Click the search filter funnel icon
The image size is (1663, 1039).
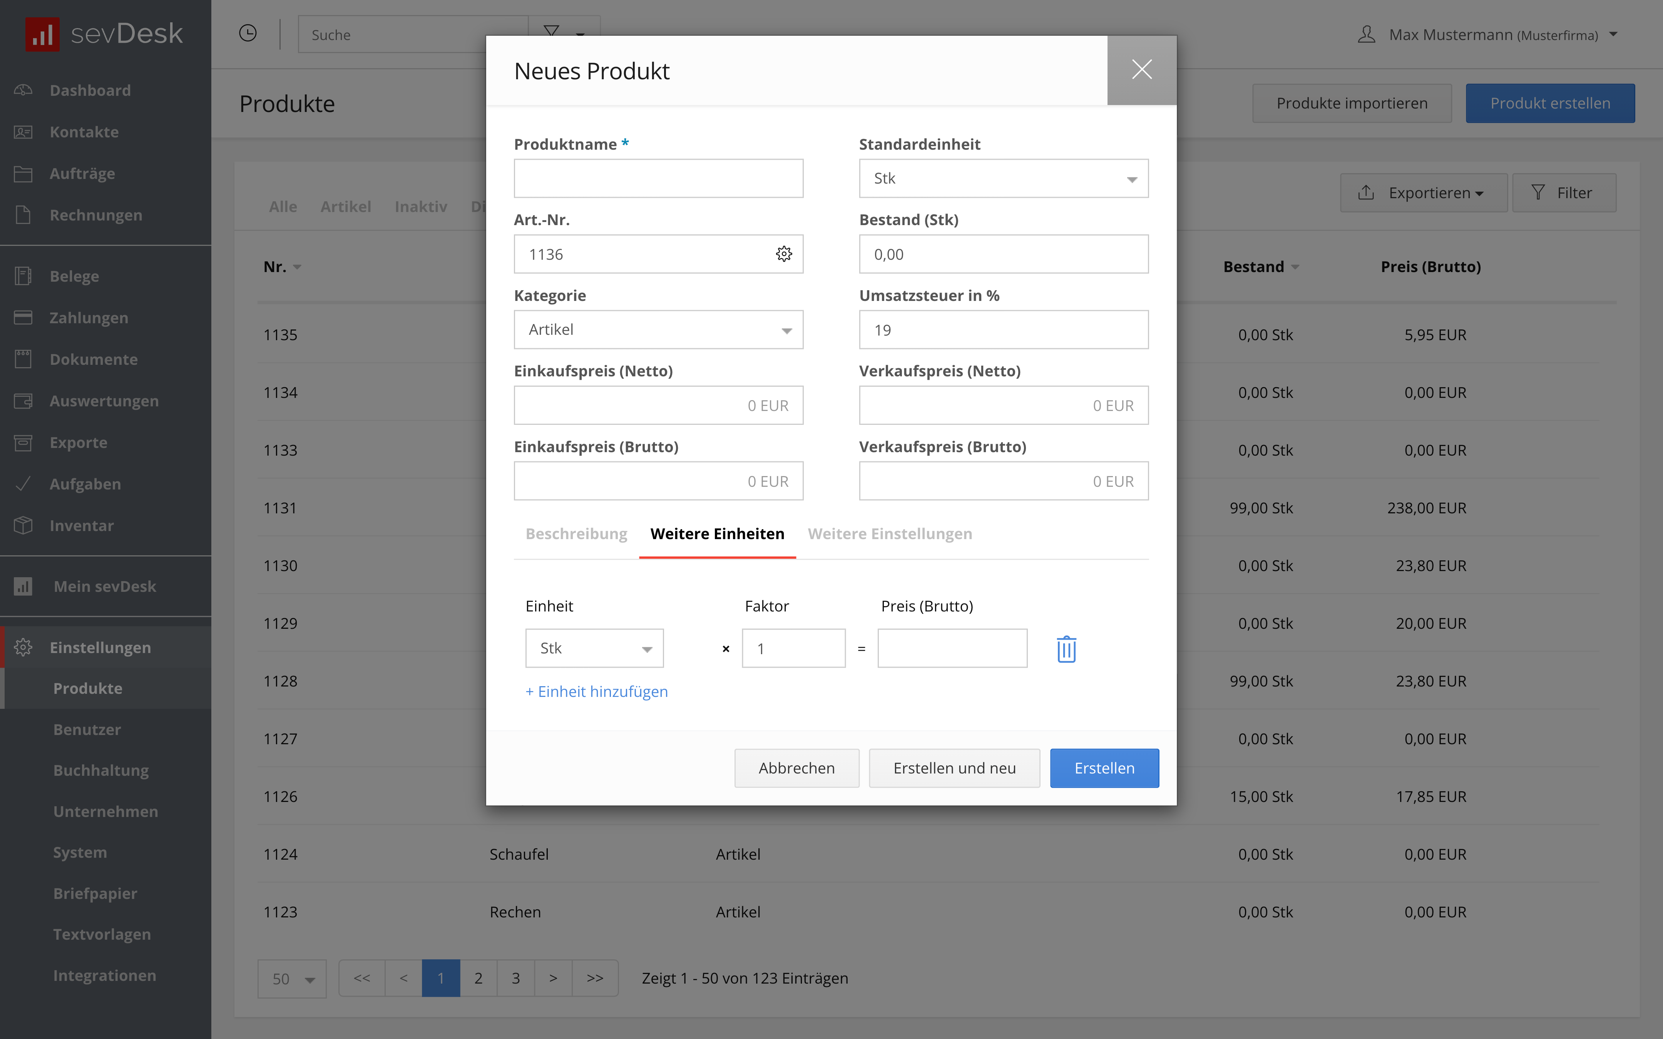551,32
